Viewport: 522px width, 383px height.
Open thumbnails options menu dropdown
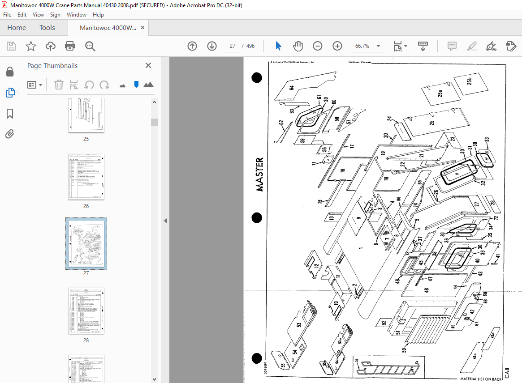(35, 85)
